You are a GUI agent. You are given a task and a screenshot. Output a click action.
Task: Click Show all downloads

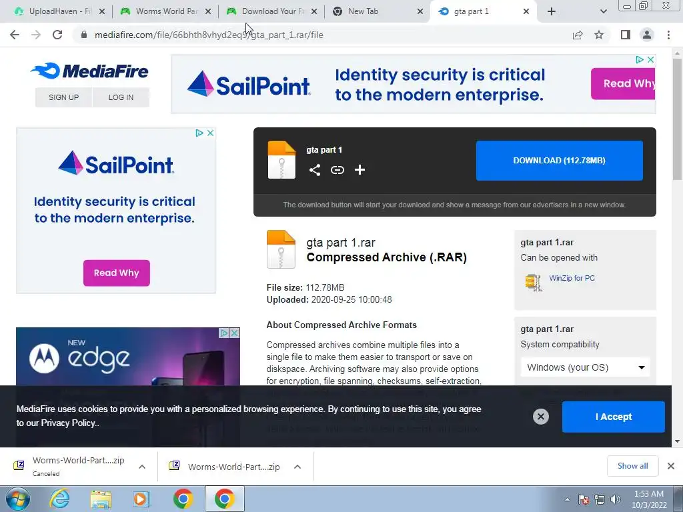(x=632, y=466)
